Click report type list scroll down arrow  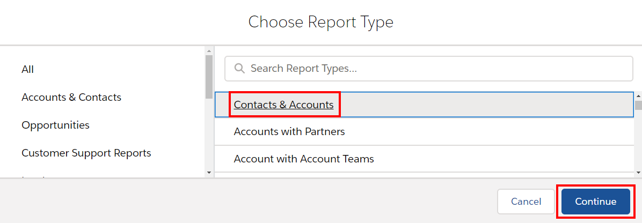click(x=638, y=173)
